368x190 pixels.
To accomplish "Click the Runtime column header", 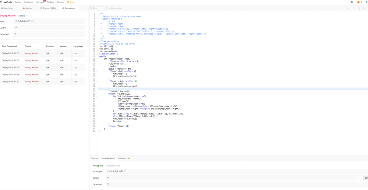I will (50, 46).
